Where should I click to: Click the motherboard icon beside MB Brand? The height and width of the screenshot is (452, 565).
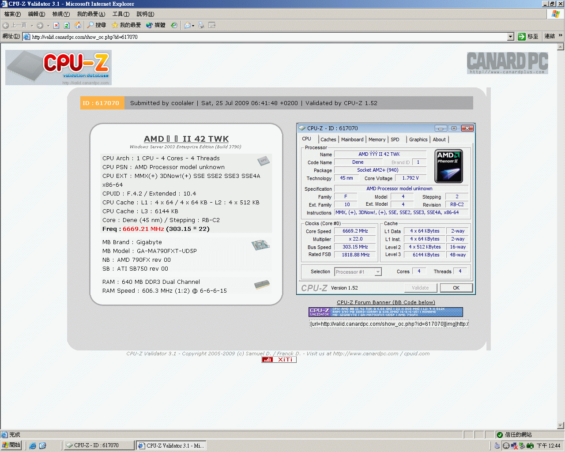click(260, 245)
